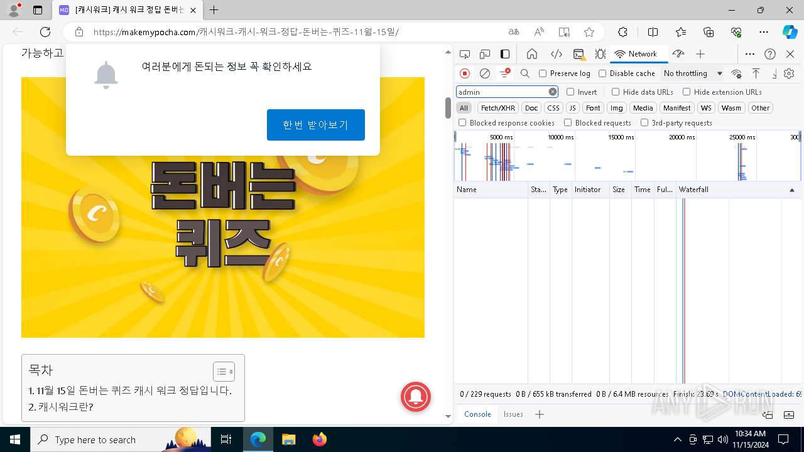
Task: Open the No throttling dropdown
Action: point(693,73)
